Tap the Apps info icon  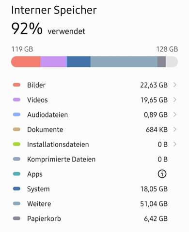162,174
